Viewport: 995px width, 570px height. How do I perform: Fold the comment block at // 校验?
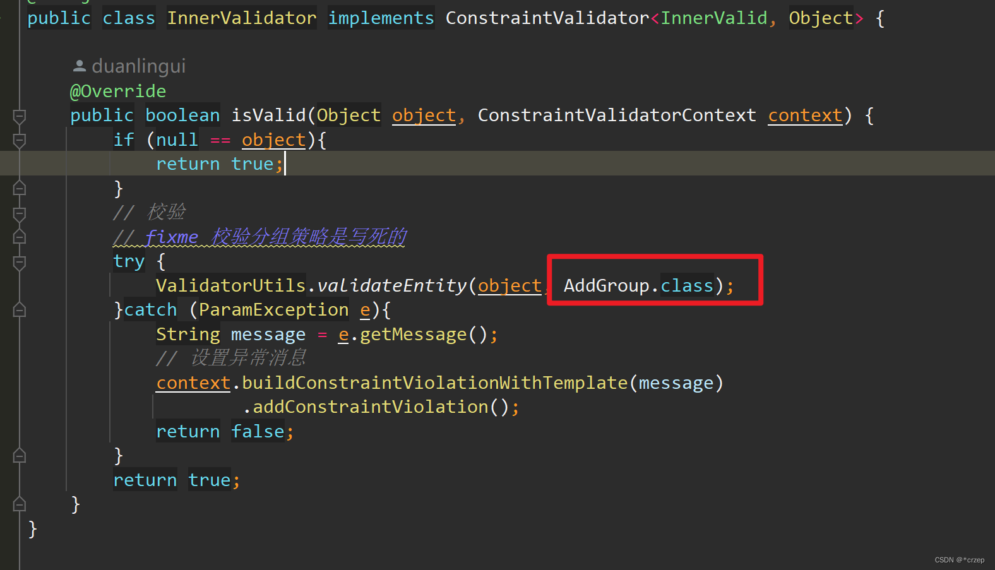click(20, 213)
